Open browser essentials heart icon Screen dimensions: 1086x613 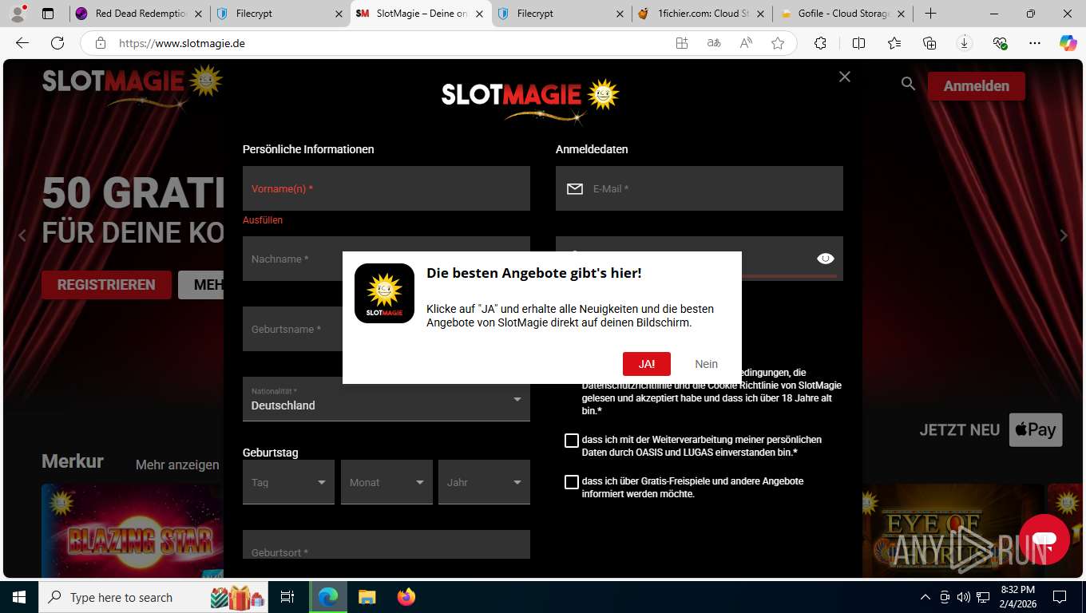click(x=1000, y=43)
